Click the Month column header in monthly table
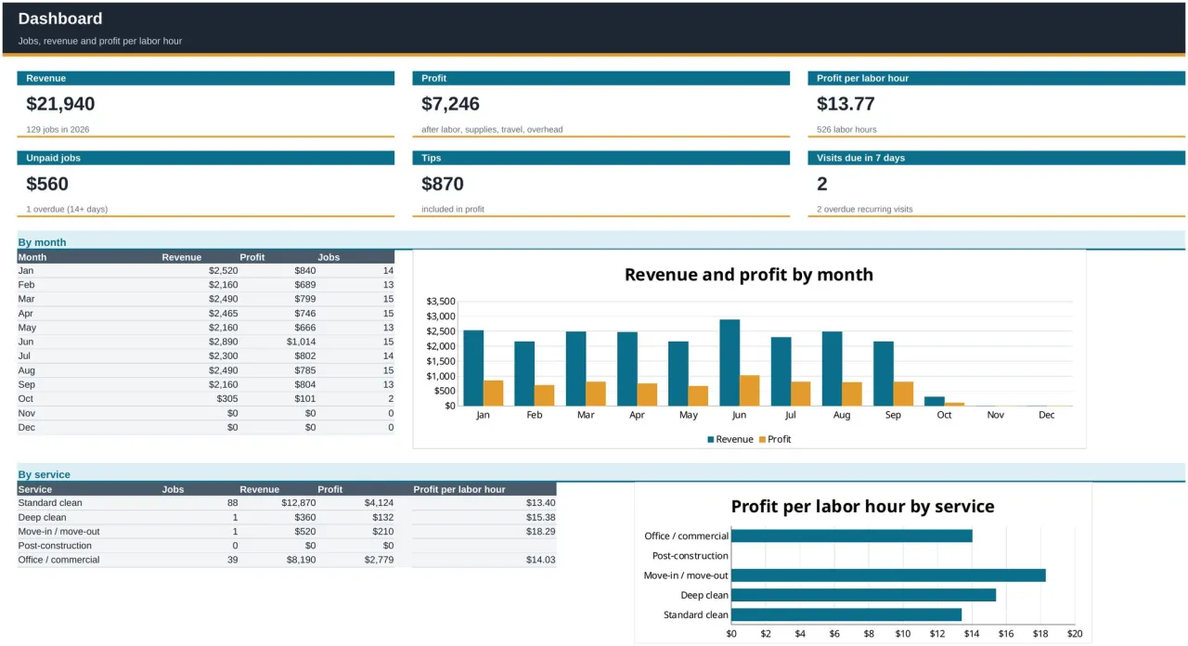1188x646 pixels. click(32, 257)
